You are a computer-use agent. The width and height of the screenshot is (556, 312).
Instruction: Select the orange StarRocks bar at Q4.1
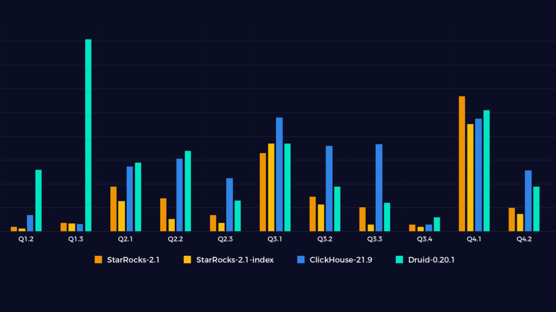pos(462,163)
